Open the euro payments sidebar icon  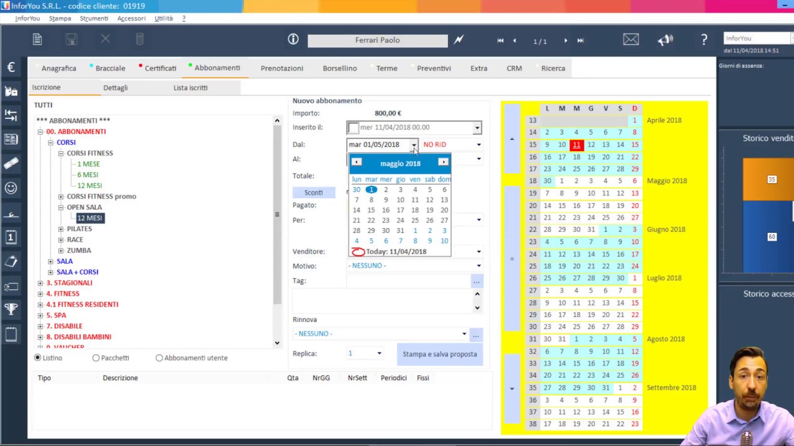click(11, 67)
